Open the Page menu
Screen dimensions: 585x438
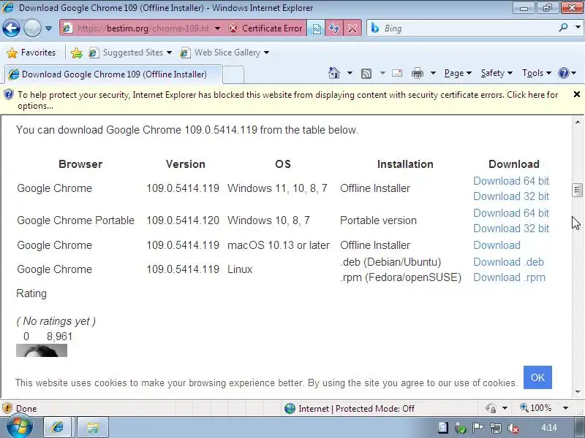(458, 73)
